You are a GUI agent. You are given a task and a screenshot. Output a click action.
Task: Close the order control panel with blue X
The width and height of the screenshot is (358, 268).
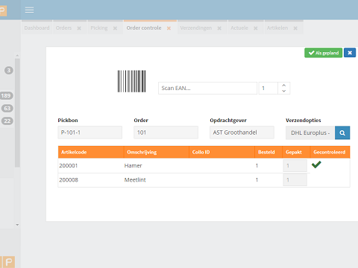click(x=350, y=53)
